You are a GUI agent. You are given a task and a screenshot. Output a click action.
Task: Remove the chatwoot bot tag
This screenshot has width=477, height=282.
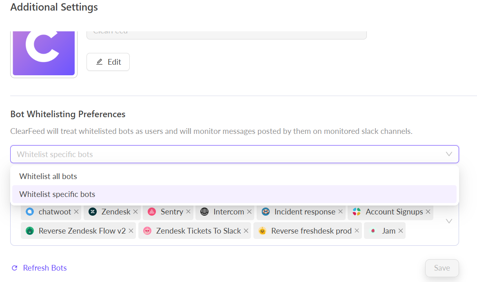point(76,212)
